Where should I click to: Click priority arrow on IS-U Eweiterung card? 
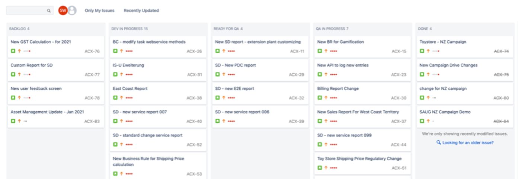click(122, 74)
